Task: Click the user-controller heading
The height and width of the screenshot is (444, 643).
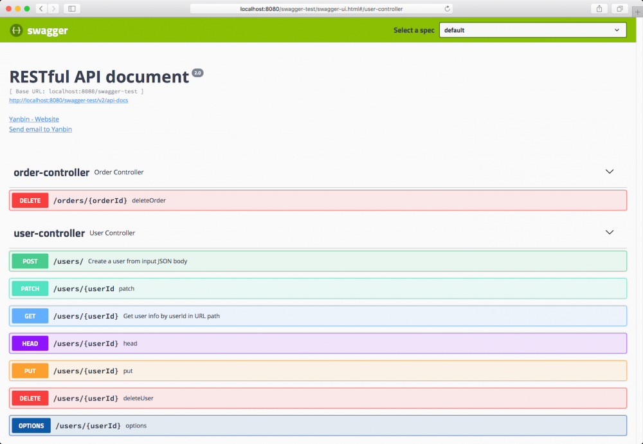Action: pyautogui.click(x=50, y=233)
